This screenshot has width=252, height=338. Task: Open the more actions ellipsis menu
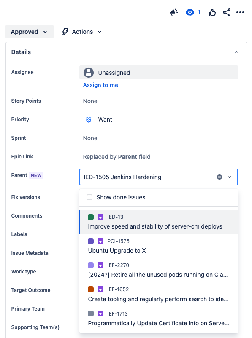click(241, 12)
